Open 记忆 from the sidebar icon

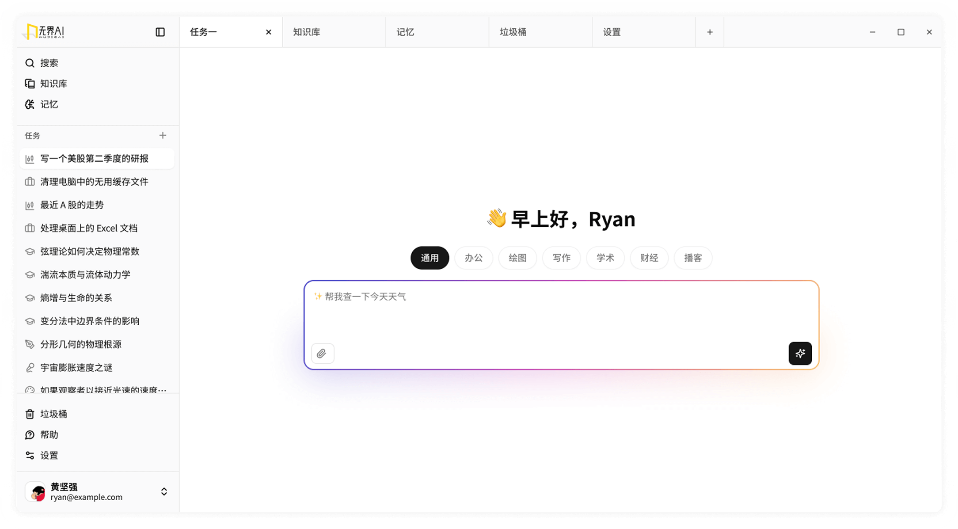tap(30, 104)
